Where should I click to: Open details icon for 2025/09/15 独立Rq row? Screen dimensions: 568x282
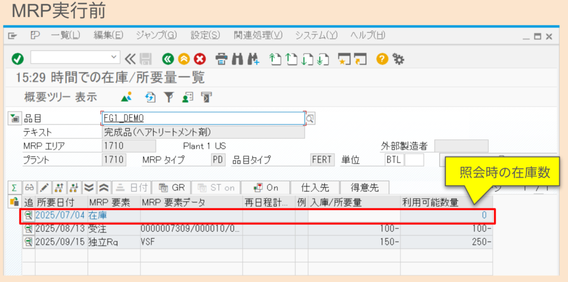(x=29, y=242)
